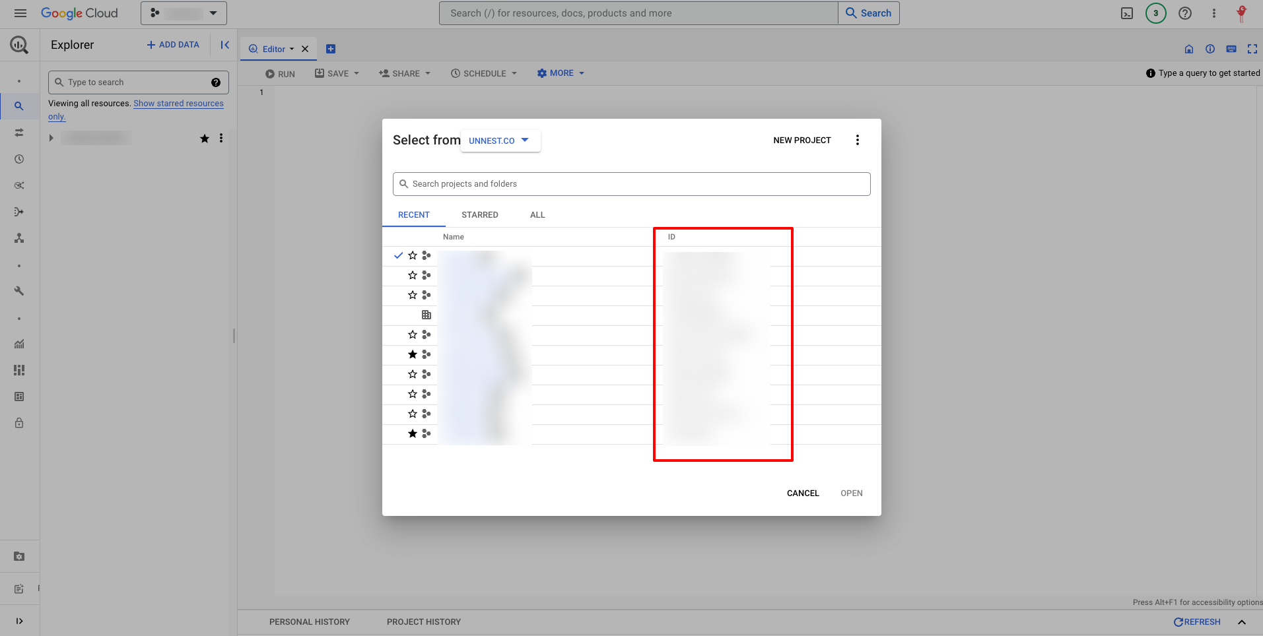Open the wrench tools sidebar icon
This screenshot has width=1263, height=636.
tap(19, 291)
